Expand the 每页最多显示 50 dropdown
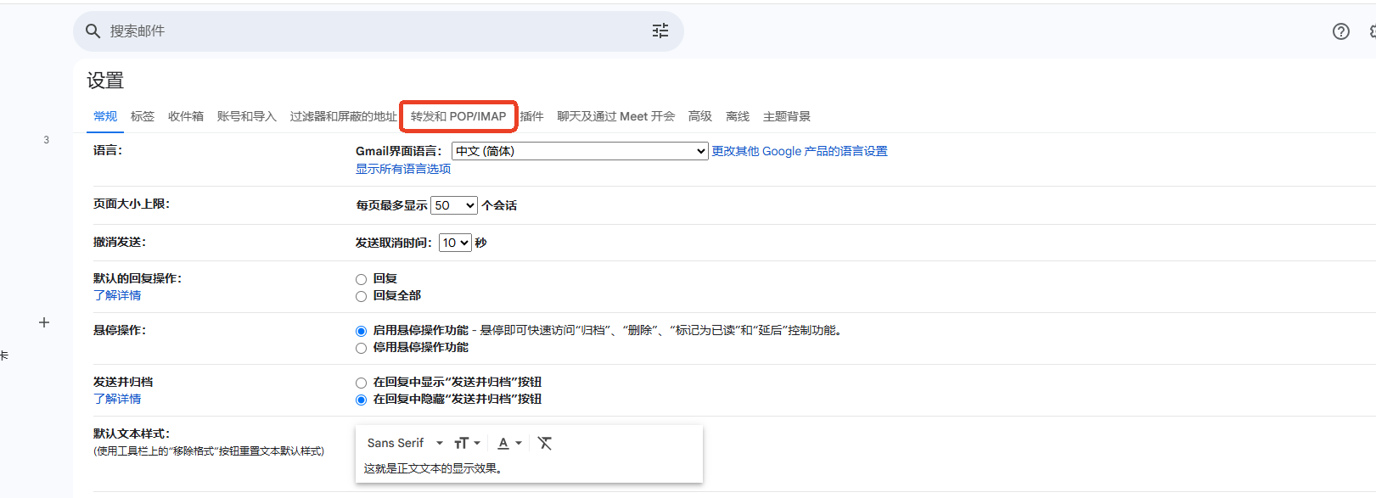 click(454, 205)
